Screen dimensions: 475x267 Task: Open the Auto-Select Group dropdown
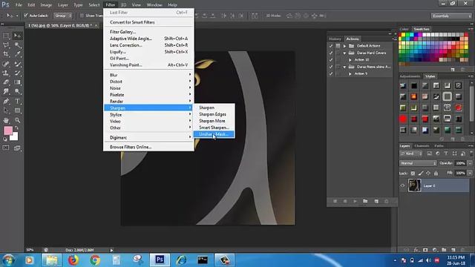point(63,16)
